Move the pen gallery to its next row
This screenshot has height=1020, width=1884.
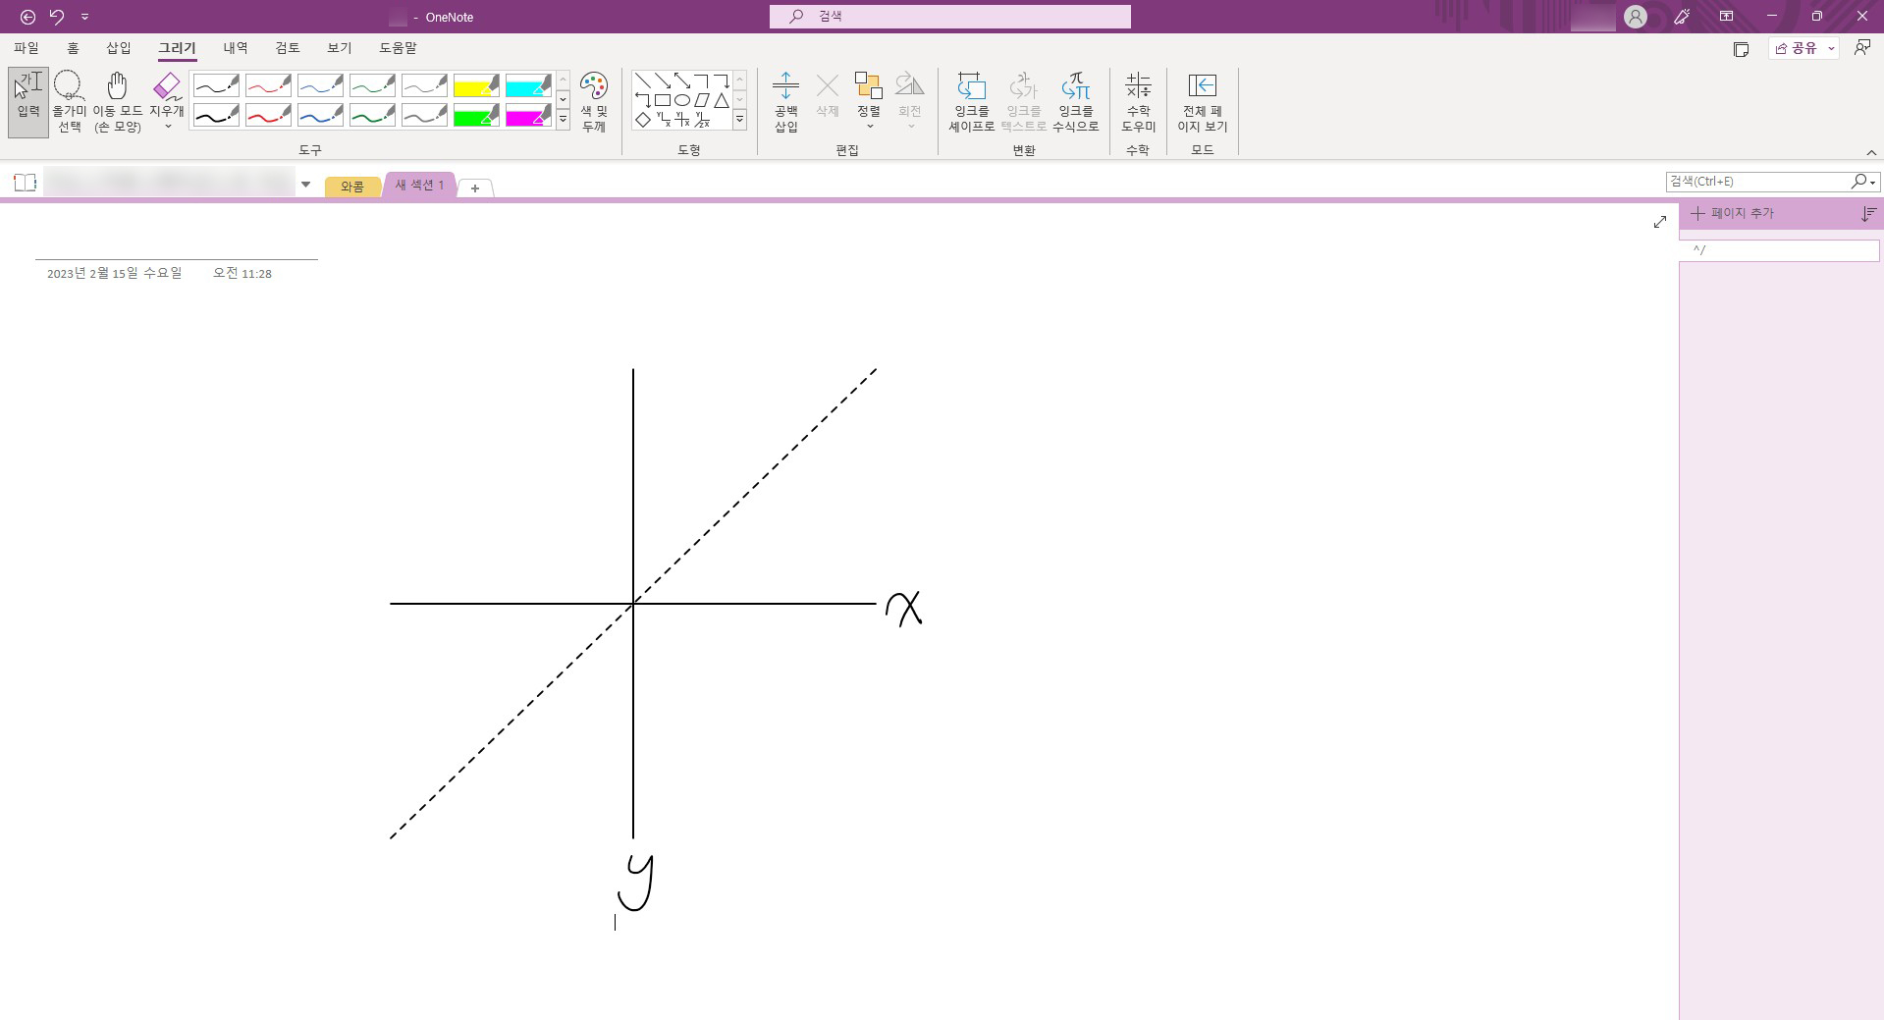coord(563,99)
